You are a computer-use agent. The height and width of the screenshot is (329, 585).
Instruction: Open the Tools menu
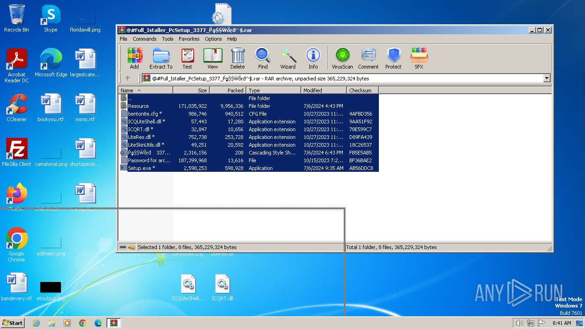coord(168,39)
